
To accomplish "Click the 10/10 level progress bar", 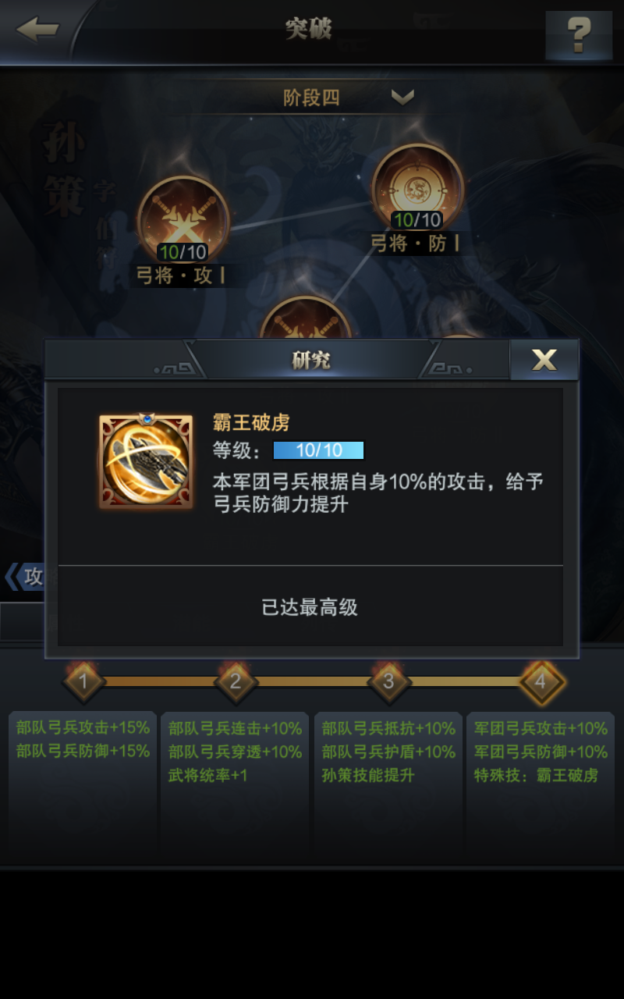I will tap(318, 450).
